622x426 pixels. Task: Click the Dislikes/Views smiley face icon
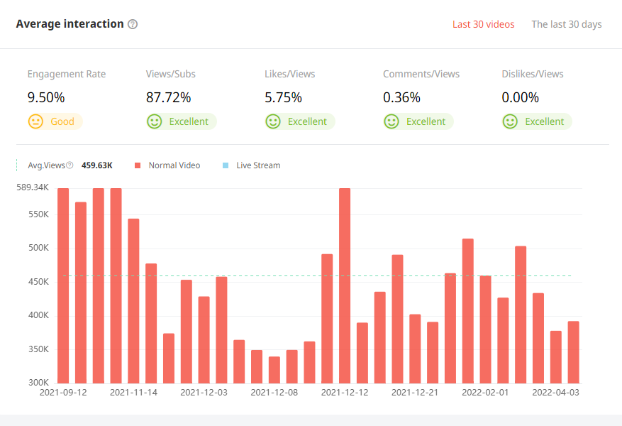pyautogui.click(x=509, y=121)
